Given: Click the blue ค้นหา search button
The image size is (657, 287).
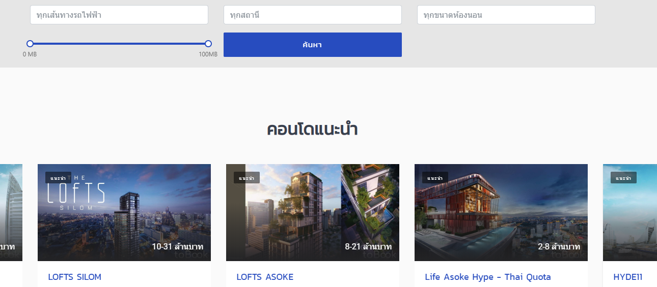Looking at the screenshot, I should tap(313, 45).
